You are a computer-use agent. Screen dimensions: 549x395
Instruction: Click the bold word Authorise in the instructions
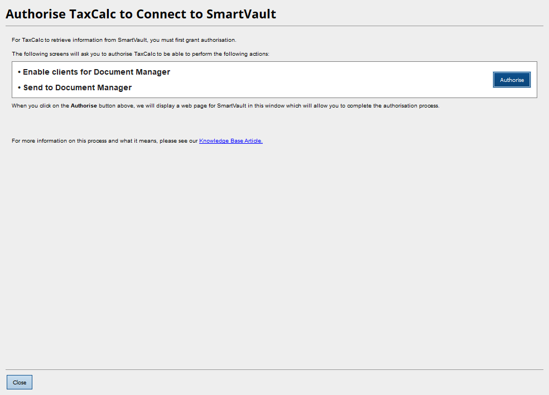[x=84, y=106]
